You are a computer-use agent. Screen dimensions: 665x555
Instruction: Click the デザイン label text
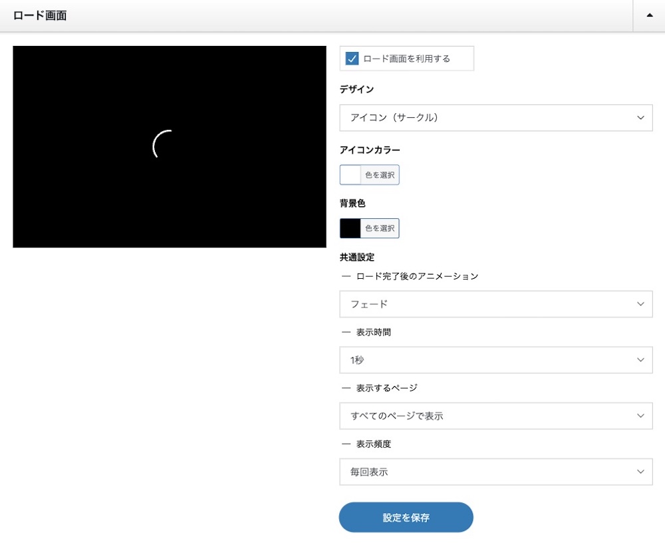(356, 89)
